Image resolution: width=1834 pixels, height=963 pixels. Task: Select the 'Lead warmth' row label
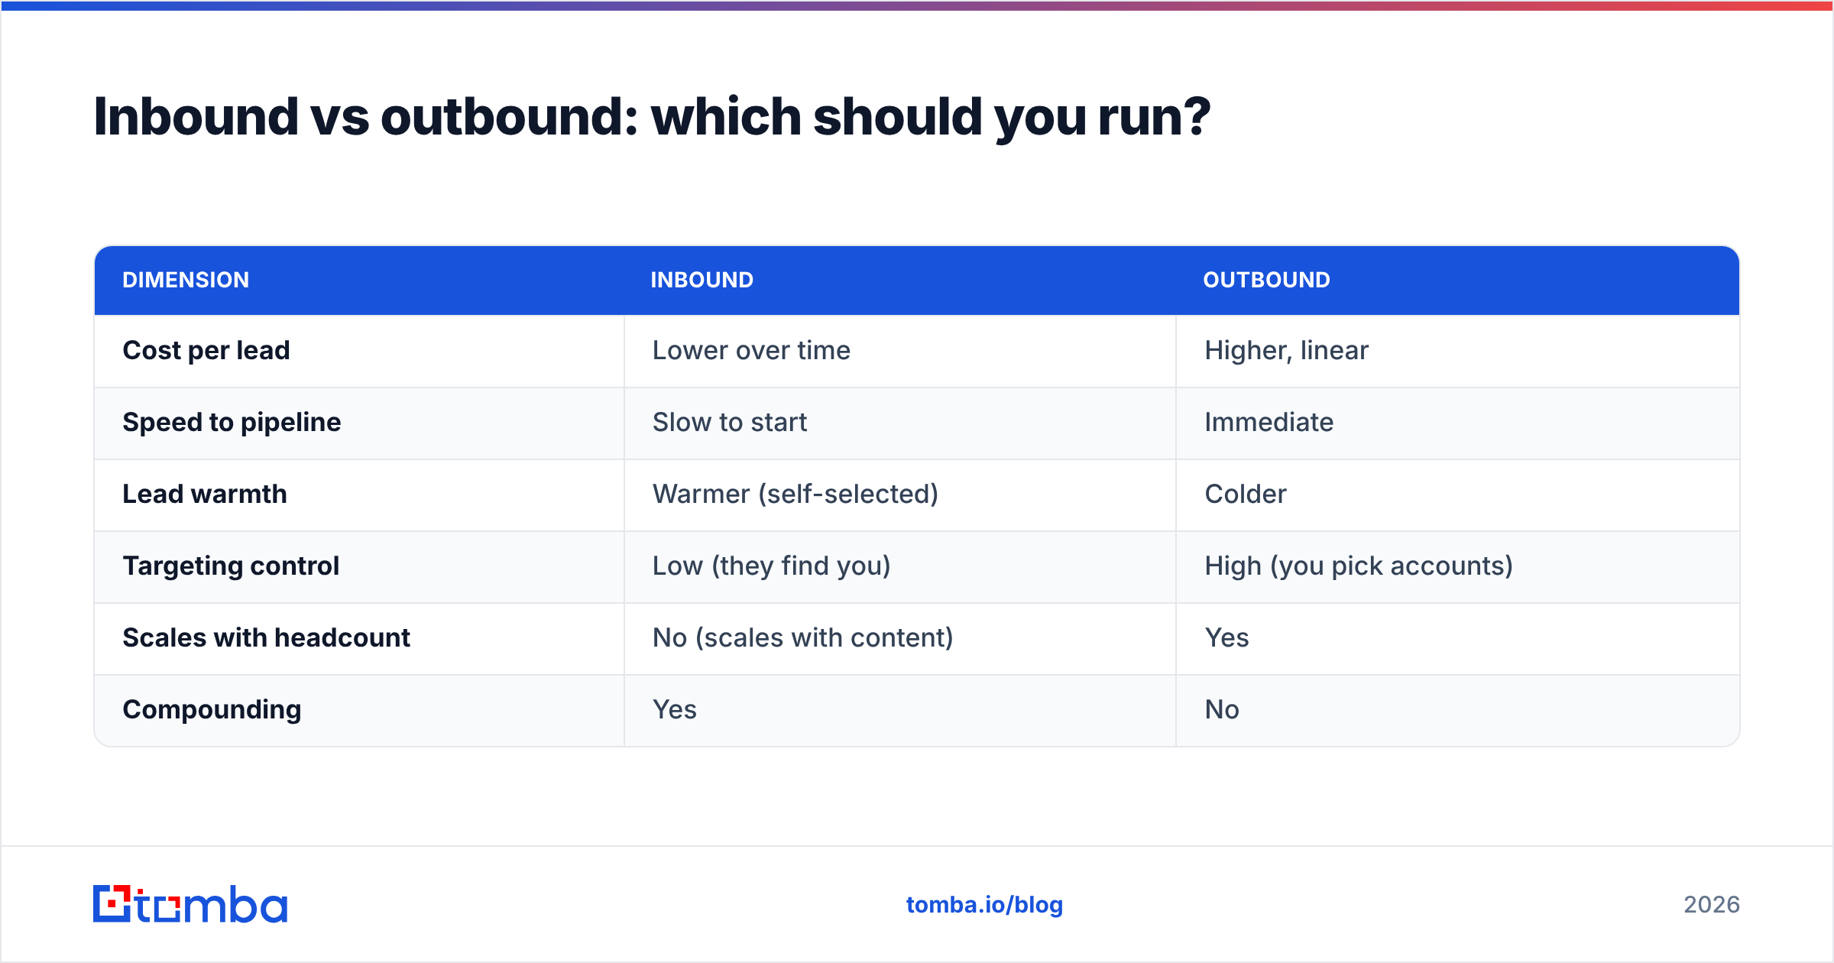click(x=205, y=494)
